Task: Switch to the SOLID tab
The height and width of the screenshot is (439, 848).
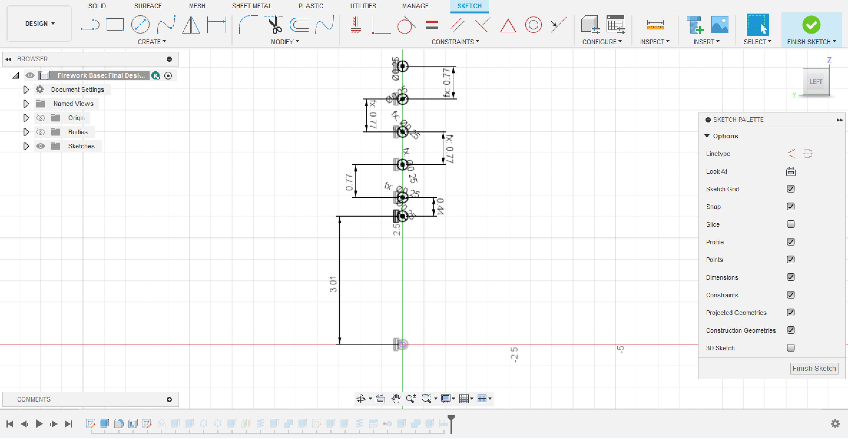Action: 97,6
